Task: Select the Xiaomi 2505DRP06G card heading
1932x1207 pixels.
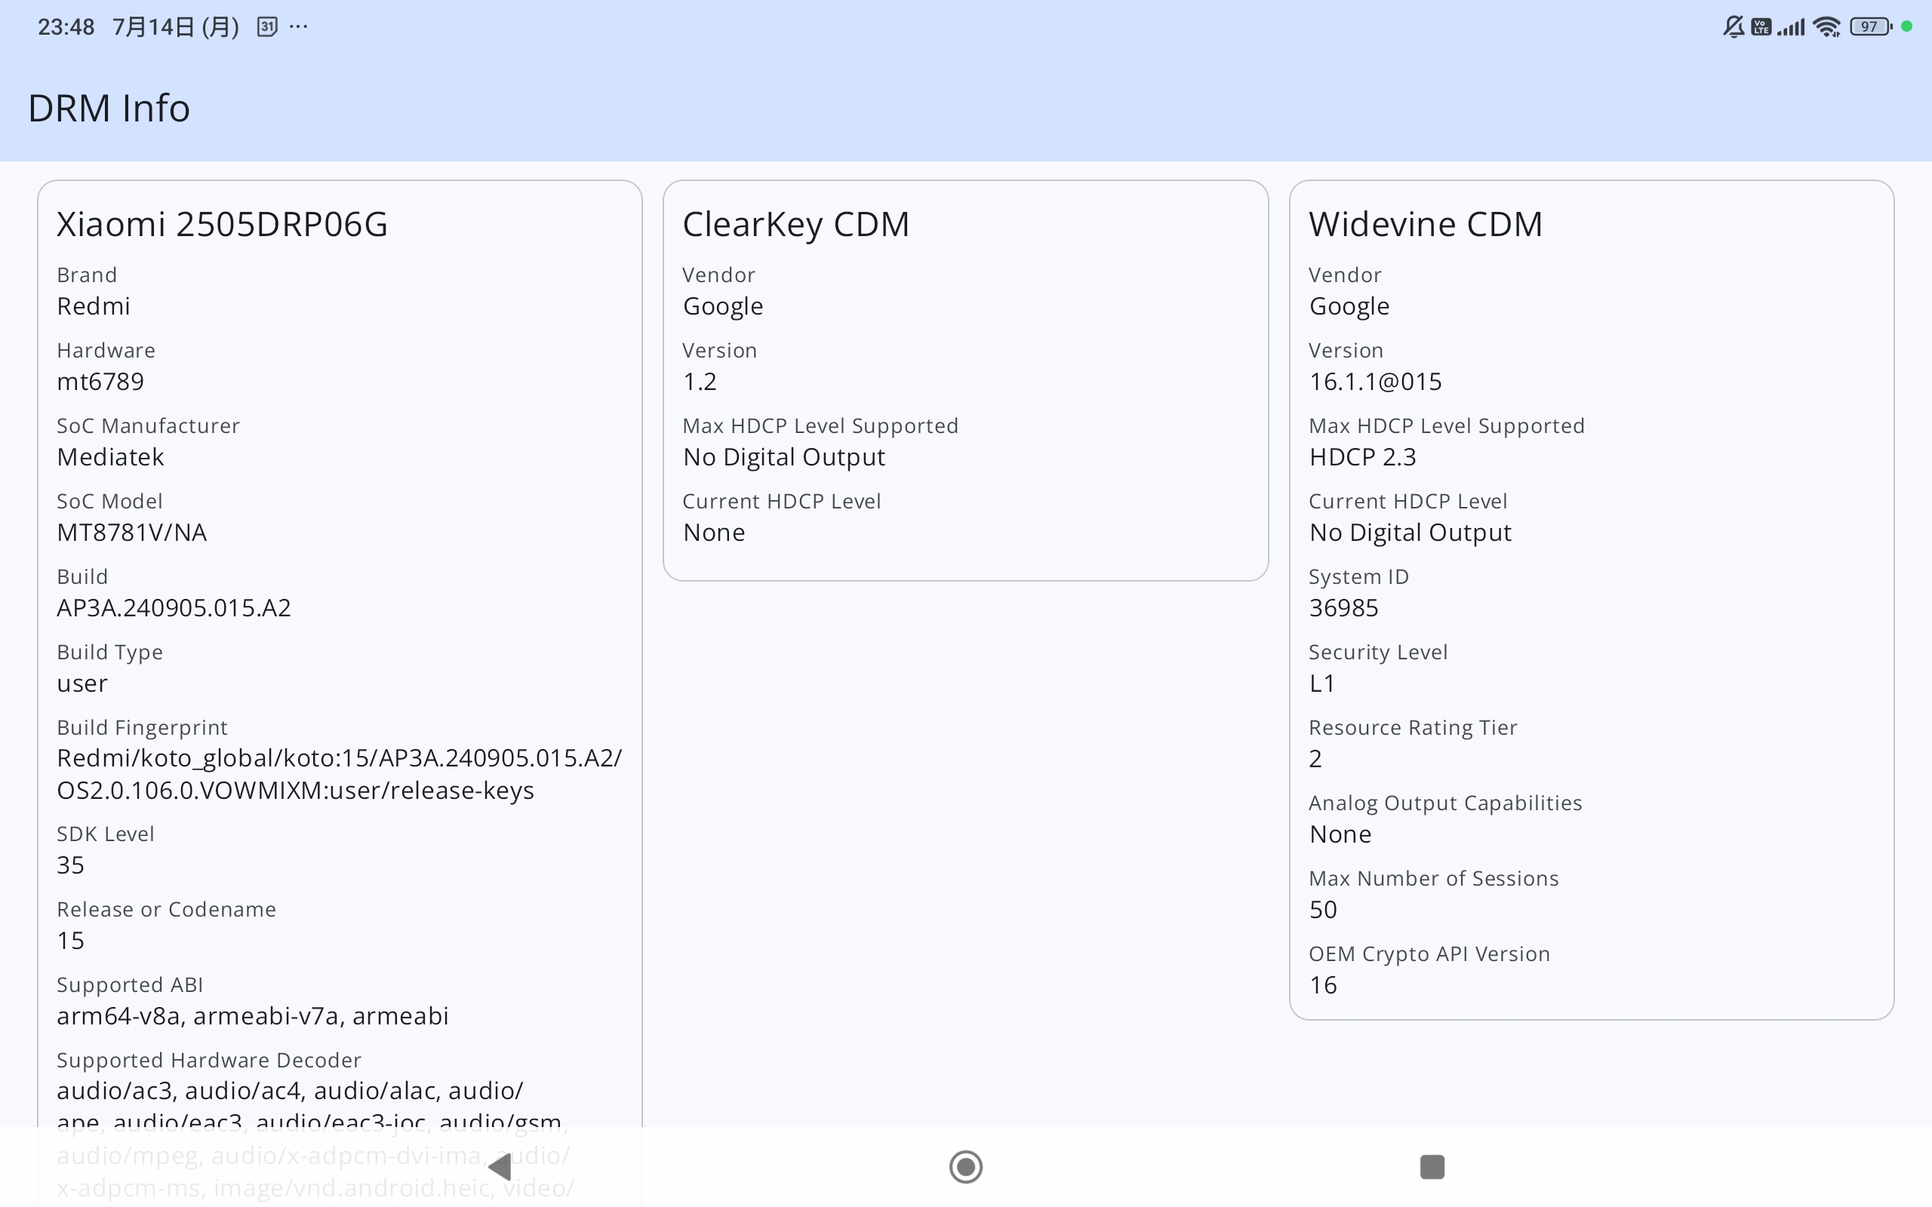Action: (x=222, y=224)
